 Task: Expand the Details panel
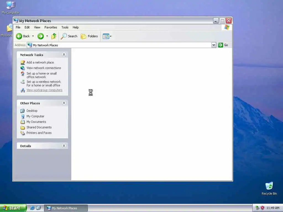tap(64, 146)
